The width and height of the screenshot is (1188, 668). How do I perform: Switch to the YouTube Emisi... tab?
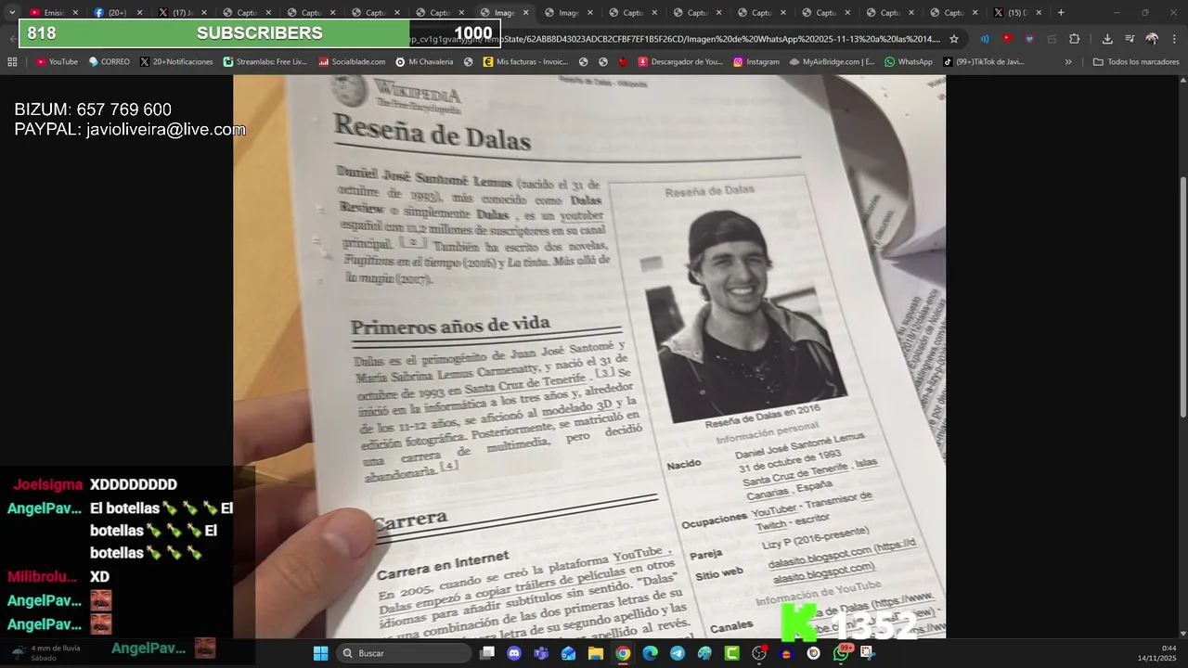point(53,13)
